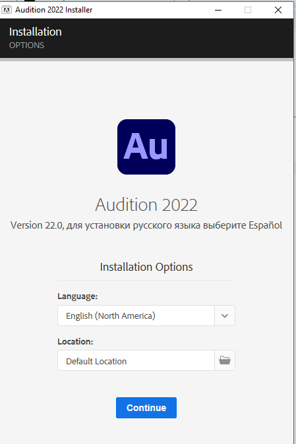Click the Continue button
Screen dimensions: 296x444
coord(146,408)
